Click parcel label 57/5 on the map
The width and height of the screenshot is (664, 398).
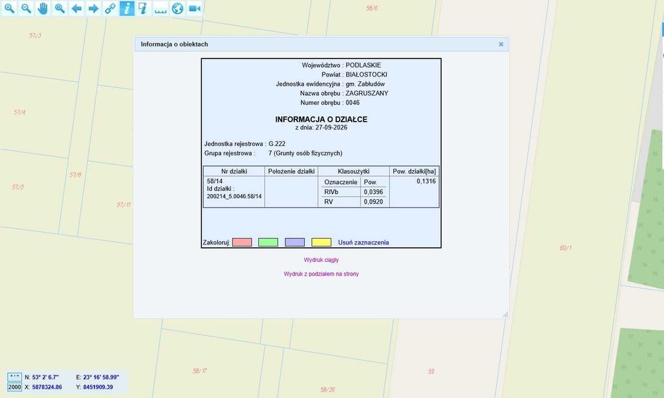point(18,187)
